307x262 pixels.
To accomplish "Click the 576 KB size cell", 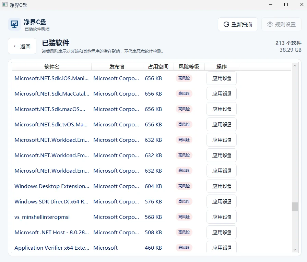I will point(153,202).
